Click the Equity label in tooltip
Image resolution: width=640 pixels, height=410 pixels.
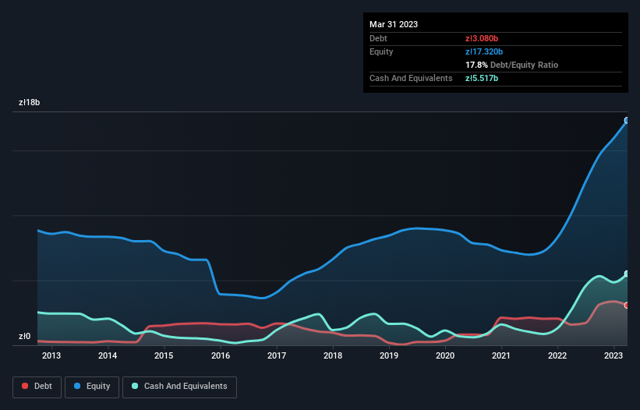coord(381,51)
